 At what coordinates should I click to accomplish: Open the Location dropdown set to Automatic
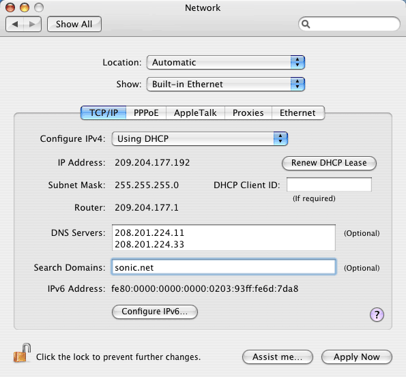coord(226,62)
